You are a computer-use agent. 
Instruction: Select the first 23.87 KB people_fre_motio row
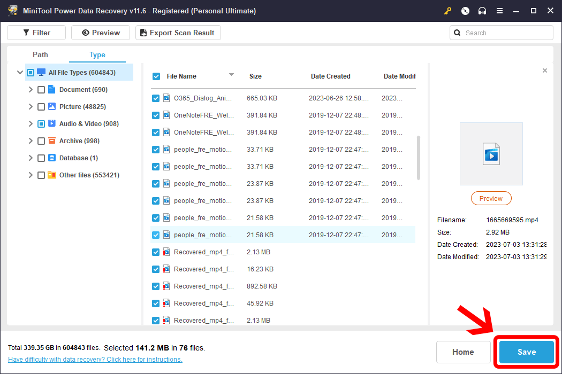coord(283,184)
